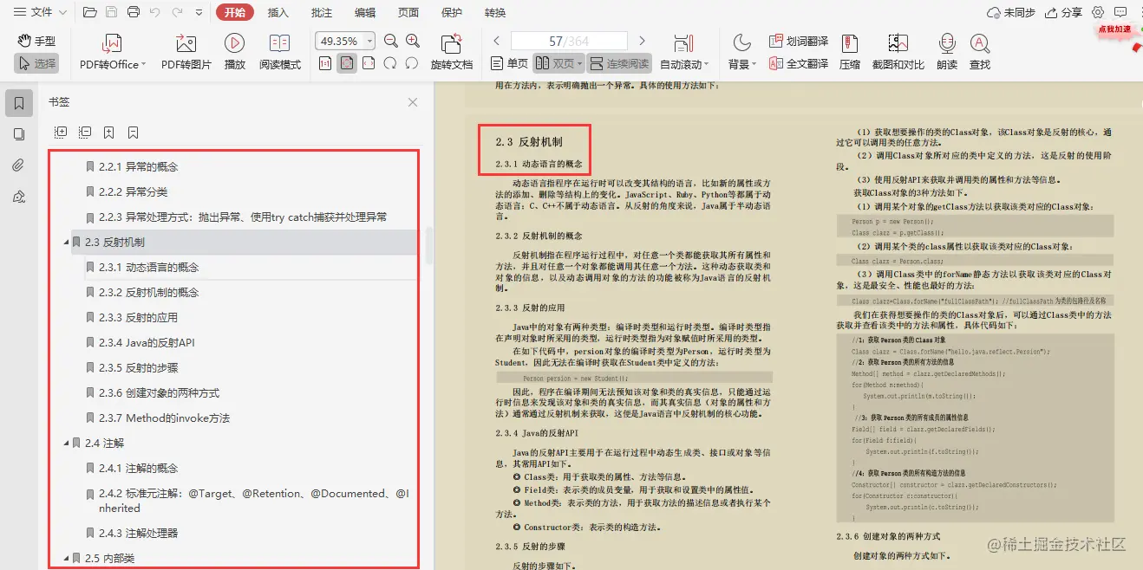
Task: Select the hand (手型) tool
Action: click(36, 40)
